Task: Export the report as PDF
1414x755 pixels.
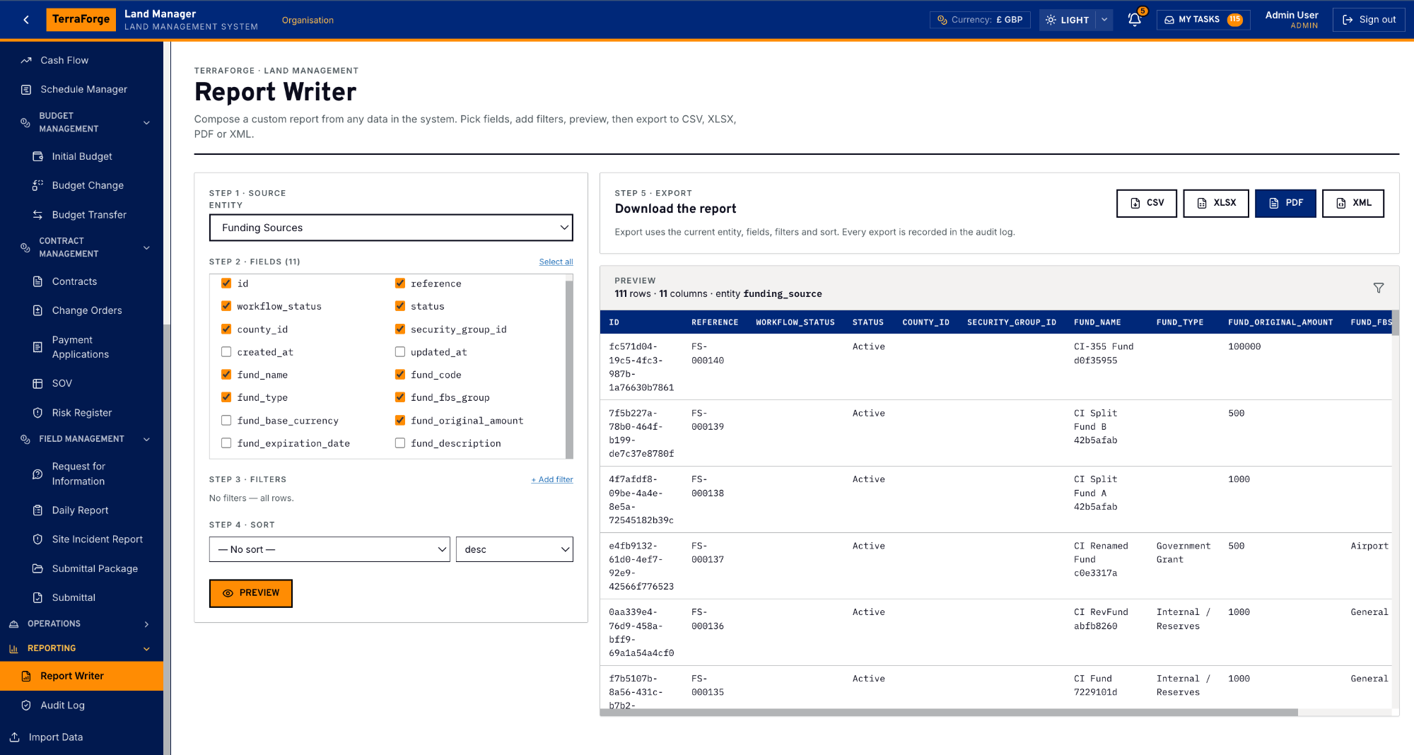Action: click(1285, 203)
